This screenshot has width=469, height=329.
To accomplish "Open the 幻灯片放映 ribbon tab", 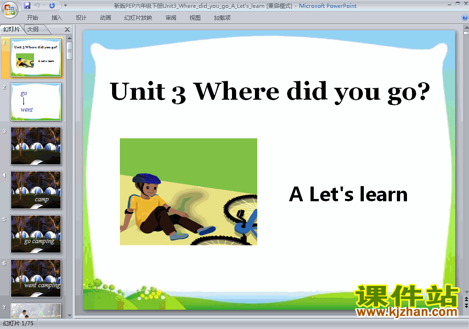I will click(138, 17).
